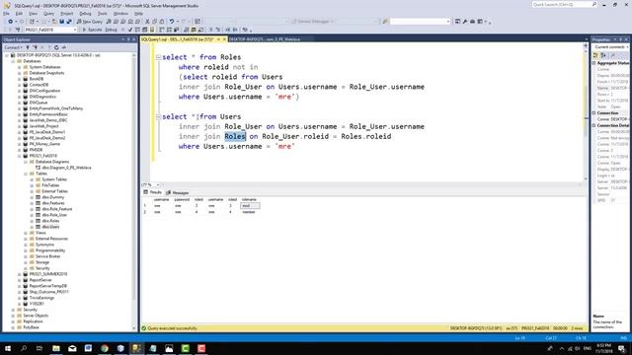
Task: Select the dbo.Role_User table
Action: pyautogui.click(x=54, y=215)
